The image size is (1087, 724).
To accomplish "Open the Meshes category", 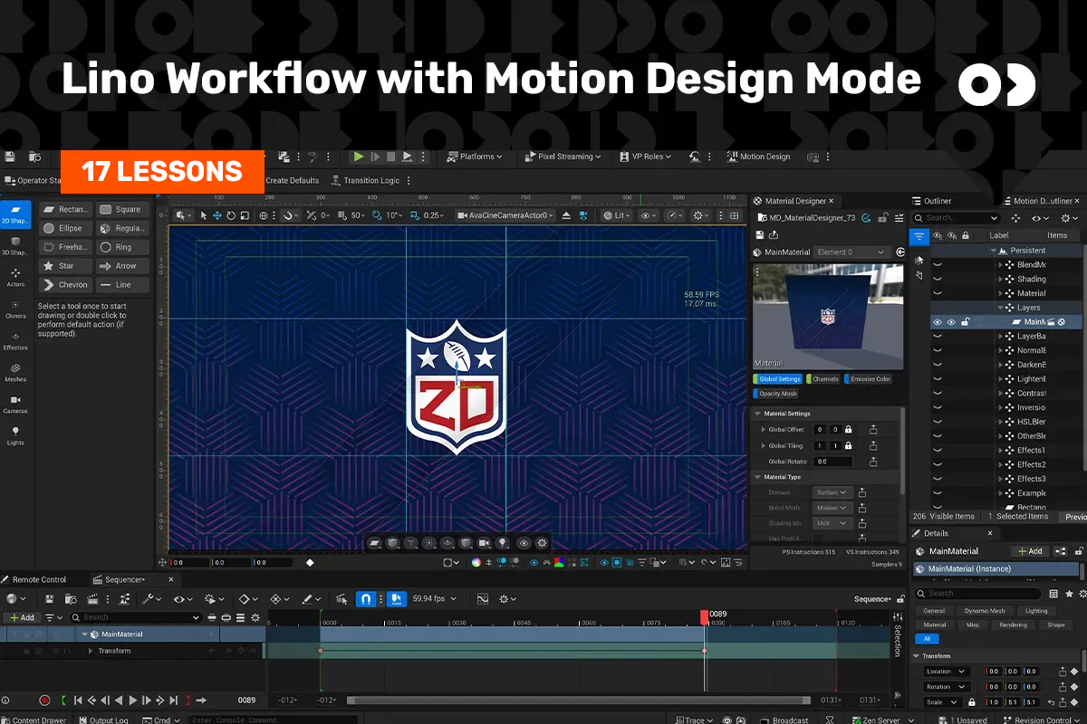I will pos(15,372).
